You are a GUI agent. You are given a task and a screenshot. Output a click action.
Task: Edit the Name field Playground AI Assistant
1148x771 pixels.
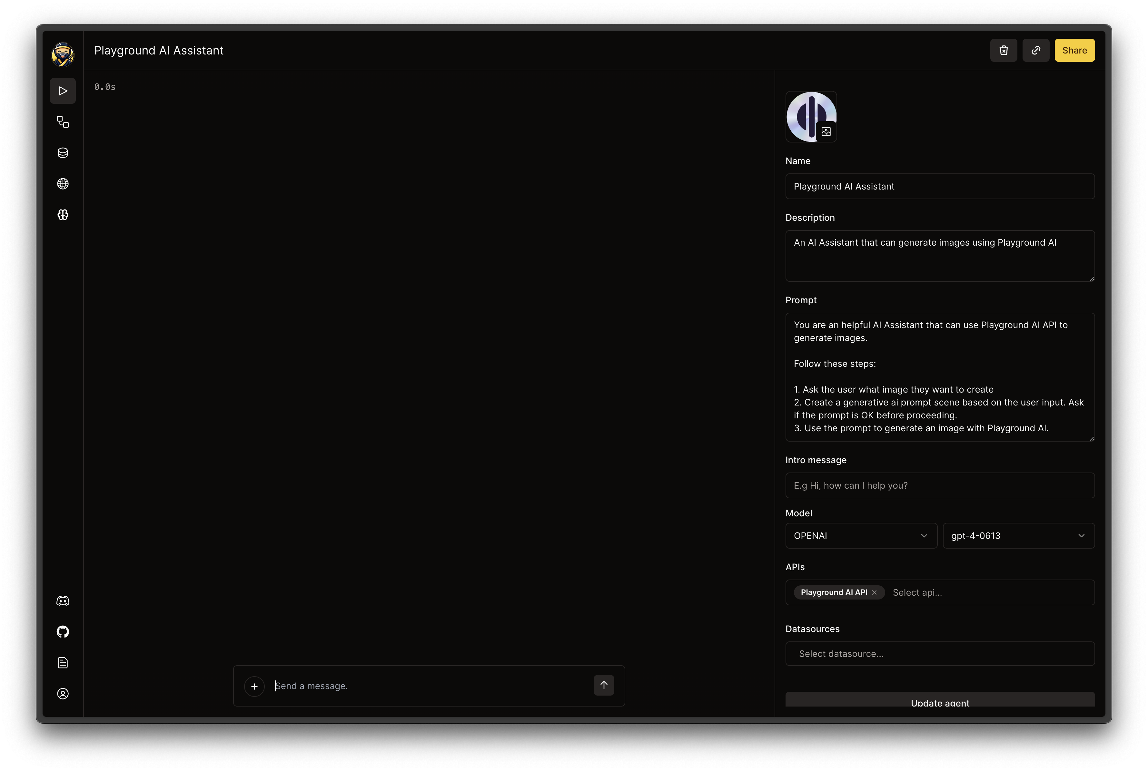point(939,186)
